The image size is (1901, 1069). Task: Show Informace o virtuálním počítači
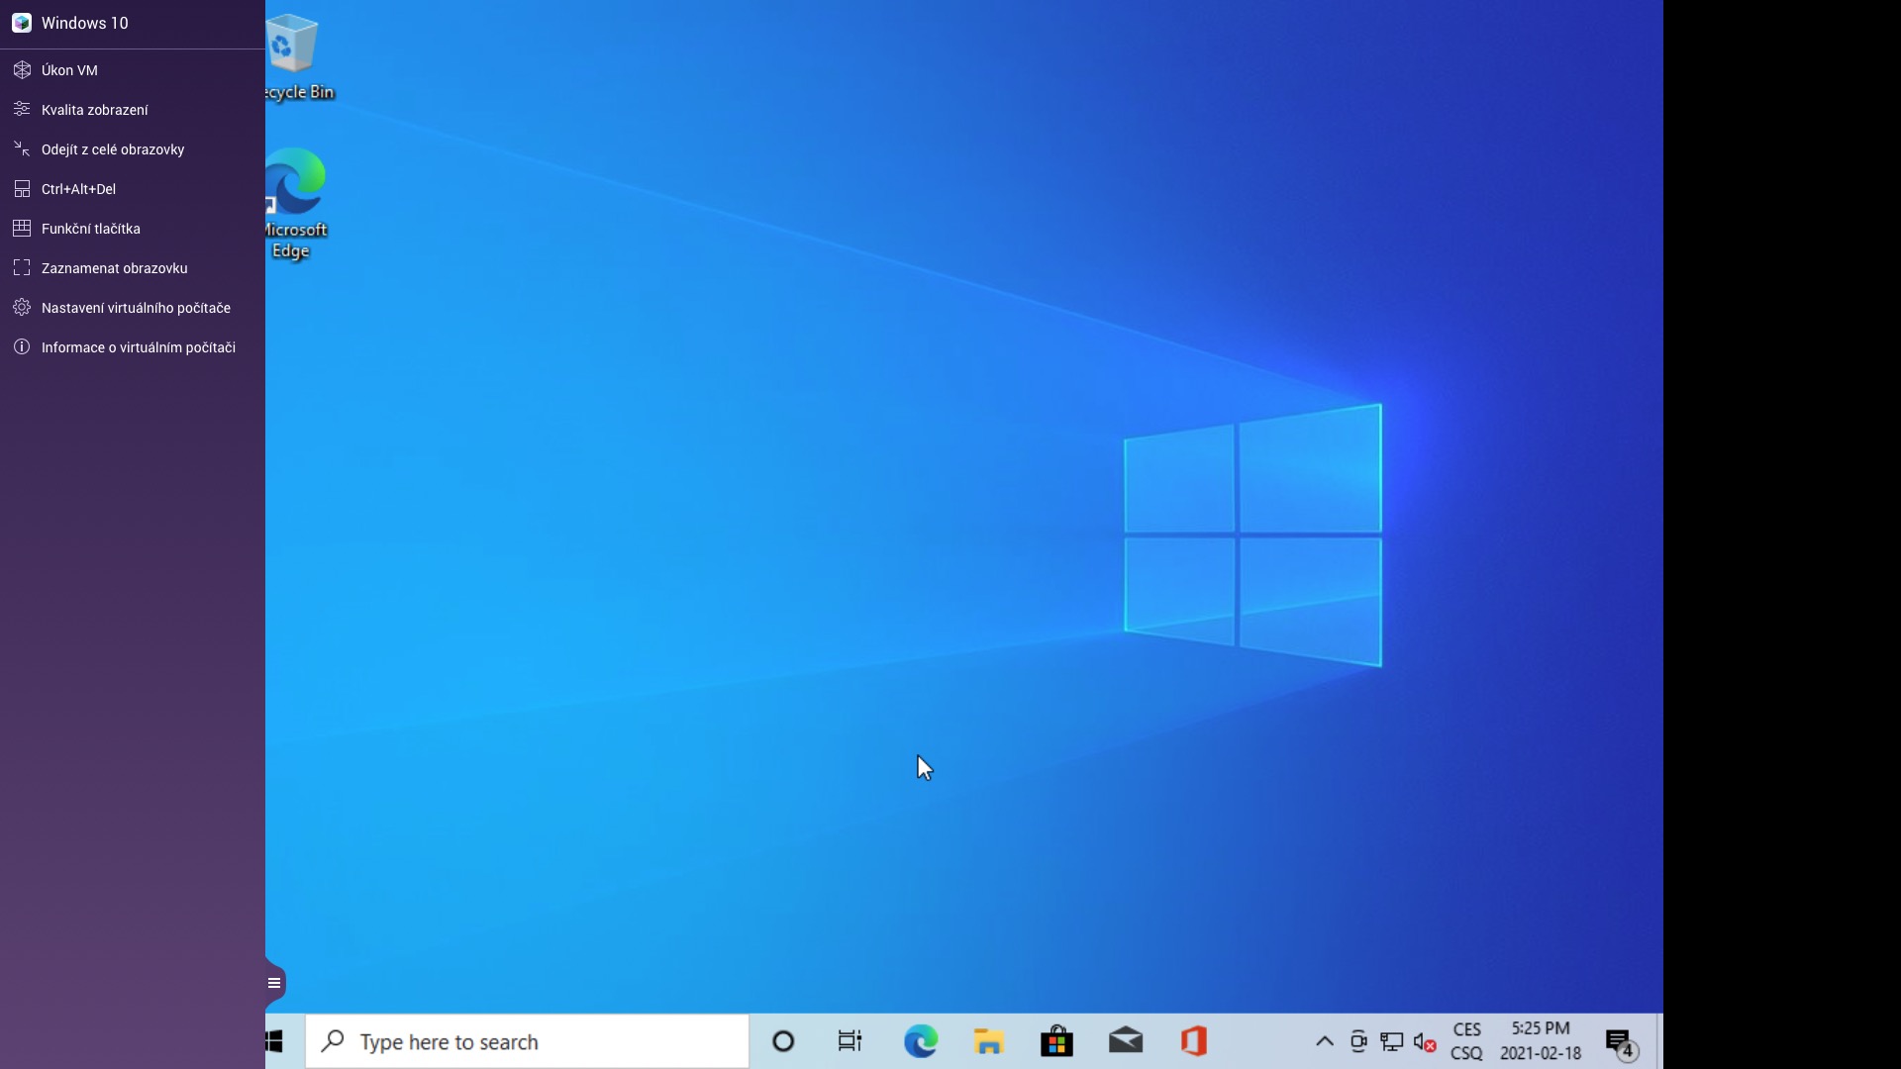138,347
